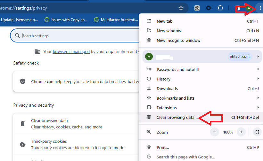
Task: Click the star icon for Bookmarks and lists
Action: coord(149,98)
